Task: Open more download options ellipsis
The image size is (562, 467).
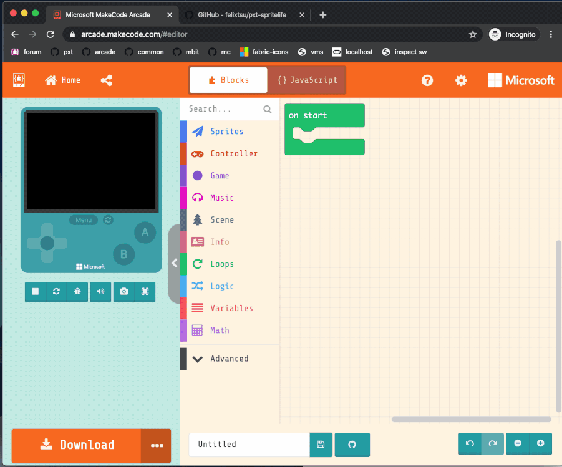Action: pyautogui.click(x=157, y=446)
